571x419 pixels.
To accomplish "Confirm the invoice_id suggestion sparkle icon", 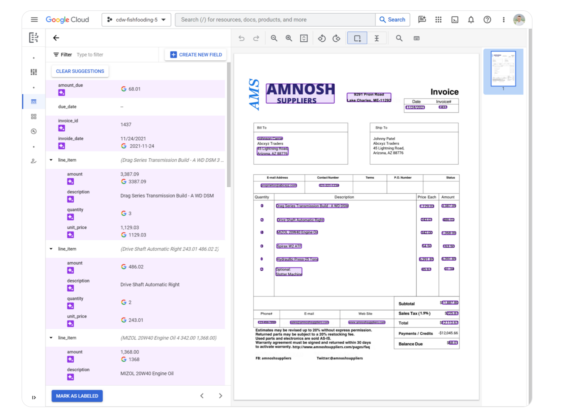I will (62, 128).
